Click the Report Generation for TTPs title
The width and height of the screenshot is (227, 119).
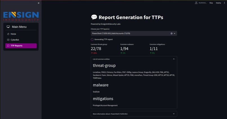[131, 17]
